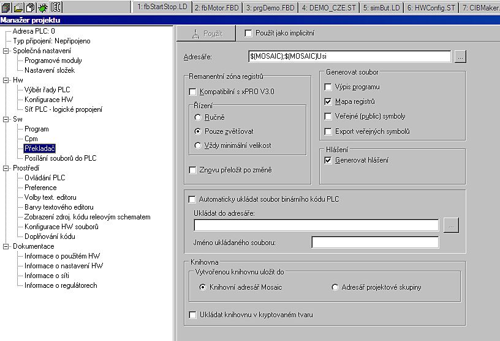The height and width of the screenshot is (341, 500).
Task: Enable Kompatibilní s xPRO V3.0 checkbox
Action: (193, 92)
